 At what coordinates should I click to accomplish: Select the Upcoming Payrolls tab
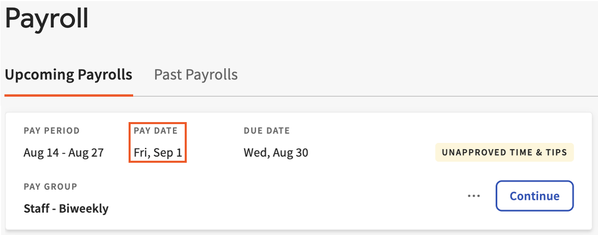[68, 75]
